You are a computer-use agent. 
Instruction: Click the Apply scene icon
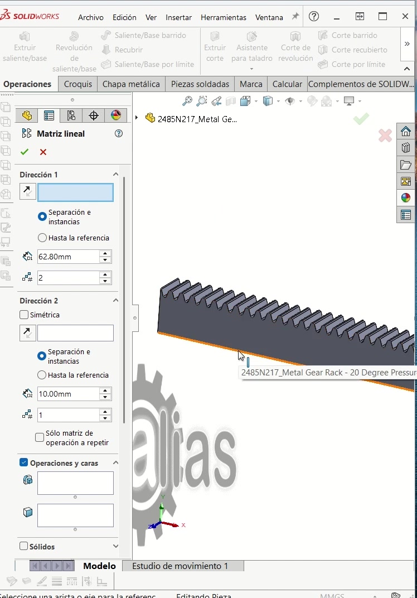(x=327, y=100)
